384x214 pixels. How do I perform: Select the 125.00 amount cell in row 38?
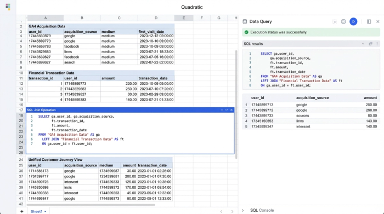128,182
